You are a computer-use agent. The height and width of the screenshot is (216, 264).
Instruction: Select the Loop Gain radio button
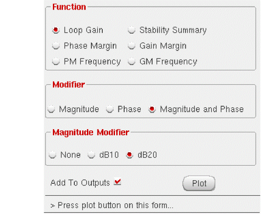[x=56, y=31]
